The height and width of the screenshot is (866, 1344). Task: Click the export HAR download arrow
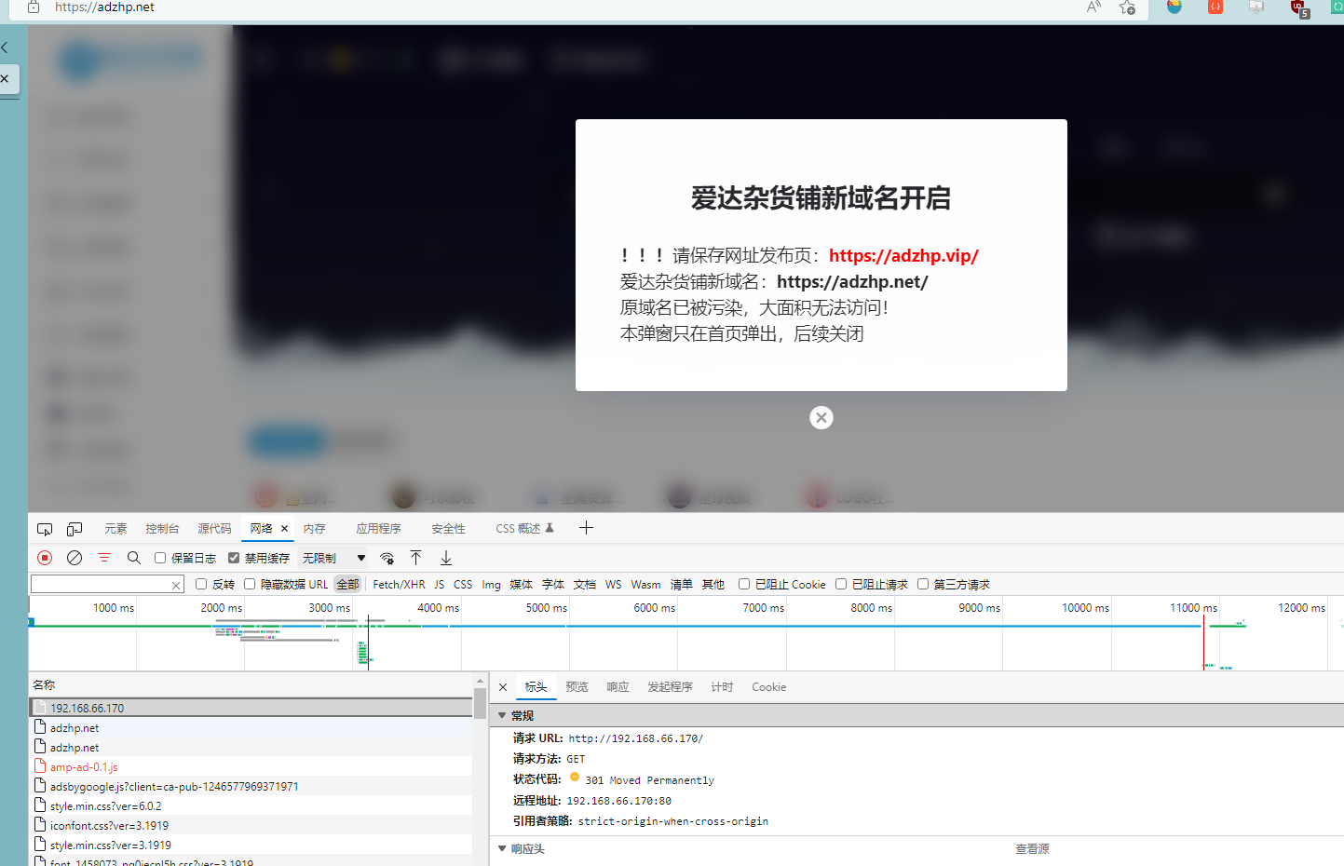tap(446, 558)
